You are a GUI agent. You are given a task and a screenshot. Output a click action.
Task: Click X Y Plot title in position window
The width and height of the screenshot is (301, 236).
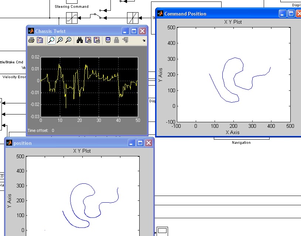click(82, 151)
